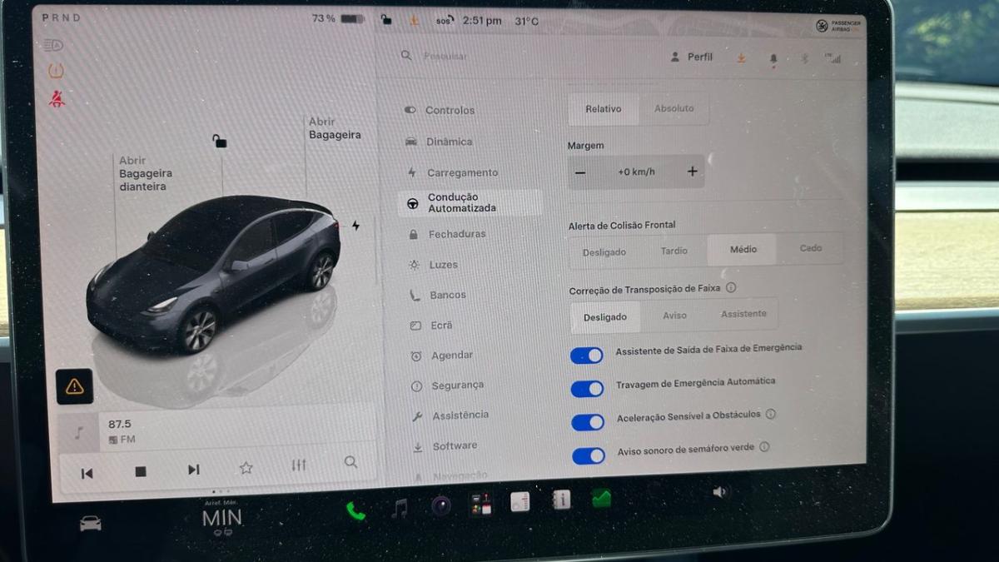Open media search magnifier icon

click(x=350, y=462)
